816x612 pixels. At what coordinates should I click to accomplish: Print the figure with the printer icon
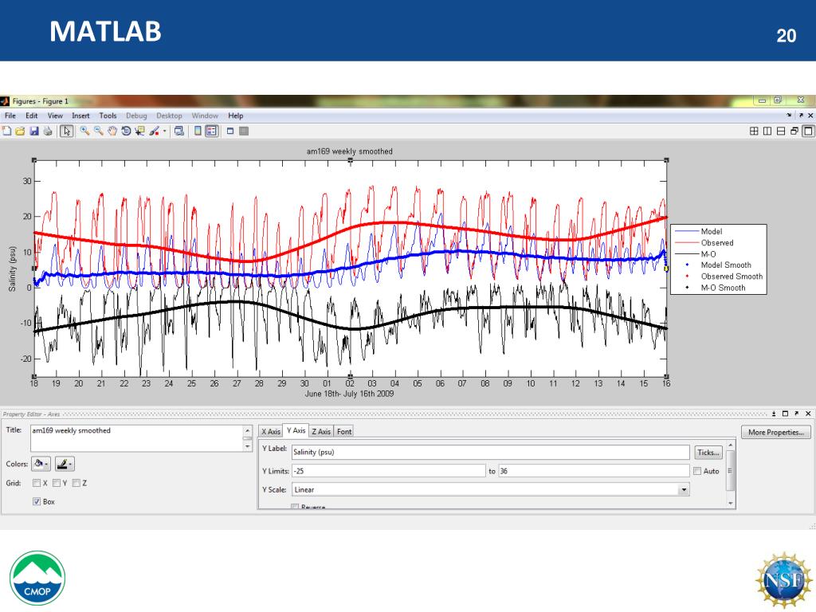coord(48,131)
